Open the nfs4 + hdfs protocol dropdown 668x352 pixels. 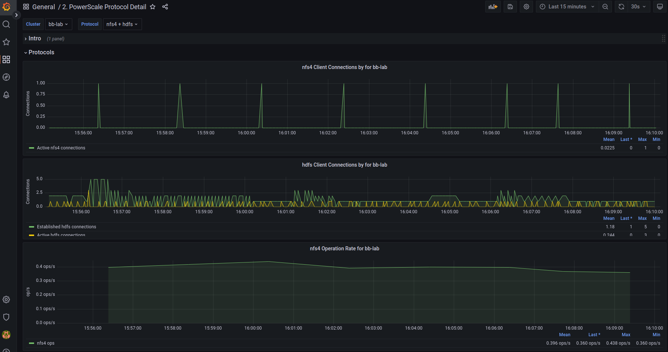coord(122,24)
